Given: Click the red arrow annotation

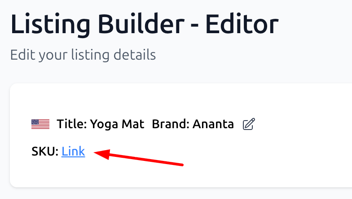Looking at the screenshot, I should [x=139, y=159].
